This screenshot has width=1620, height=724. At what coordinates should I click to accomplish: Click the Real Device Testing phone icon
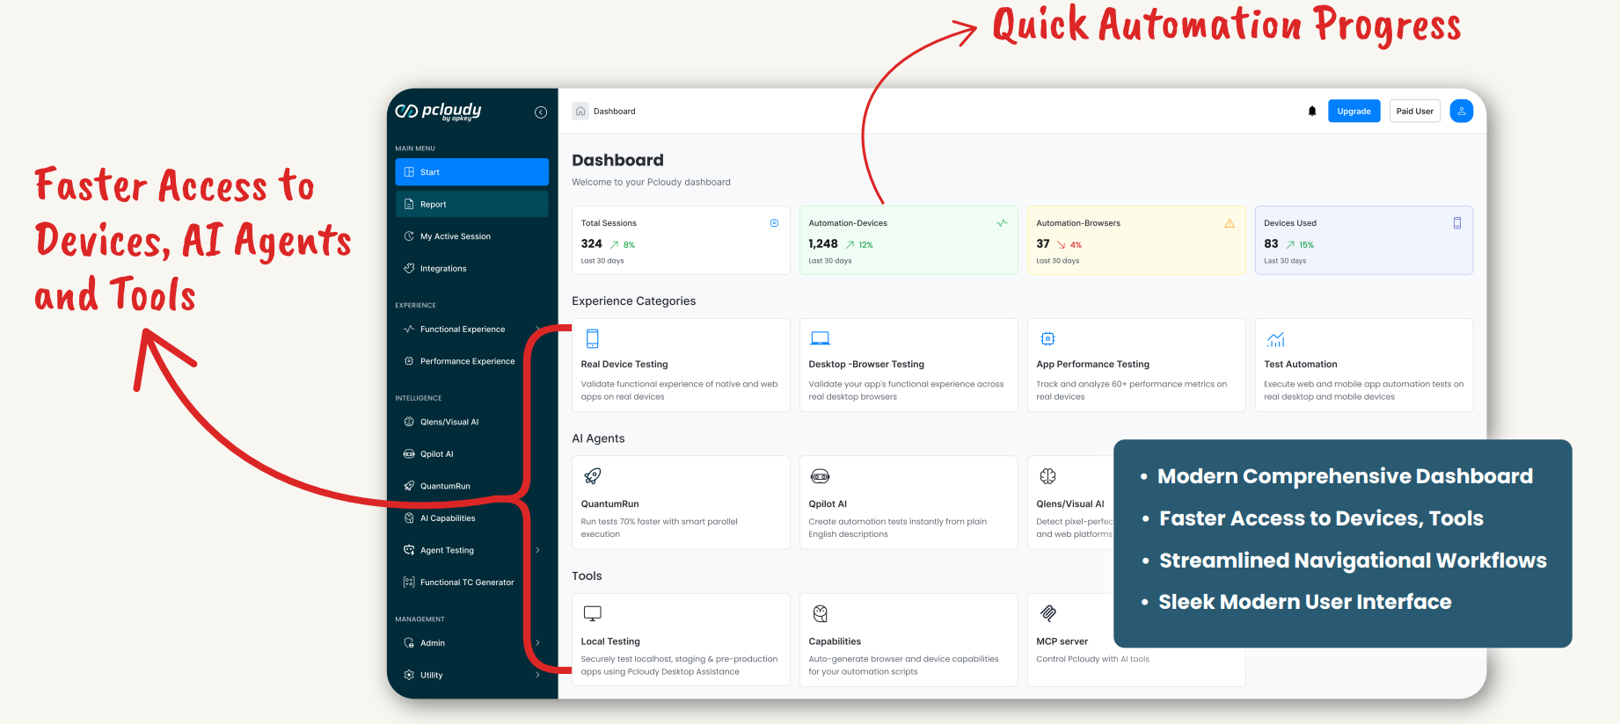click(593, 338)
